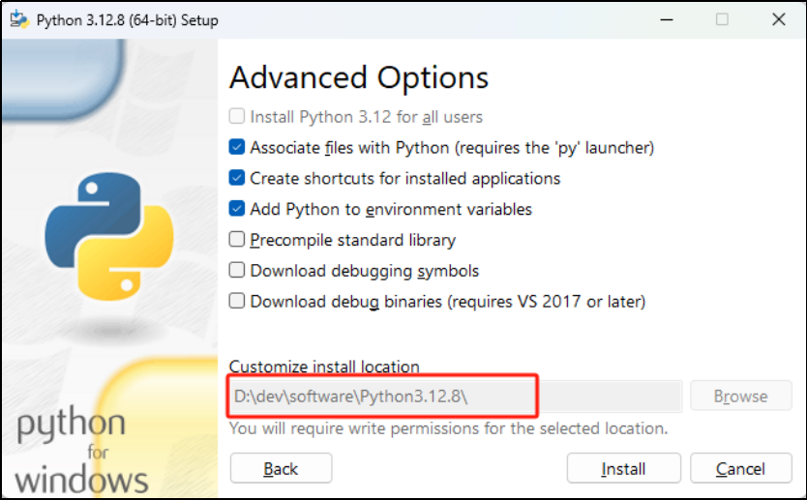The image size is (807, 500).
Task: Disable 'Create shortcuts for installed applications'
Action: 237,178
